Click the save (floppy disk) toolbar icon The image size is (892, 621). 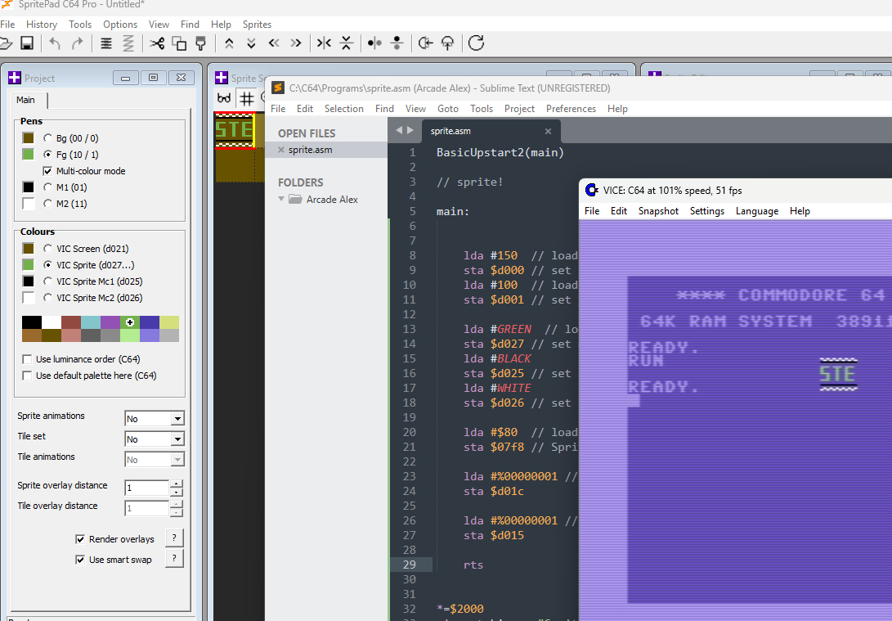tap(27, 43)
